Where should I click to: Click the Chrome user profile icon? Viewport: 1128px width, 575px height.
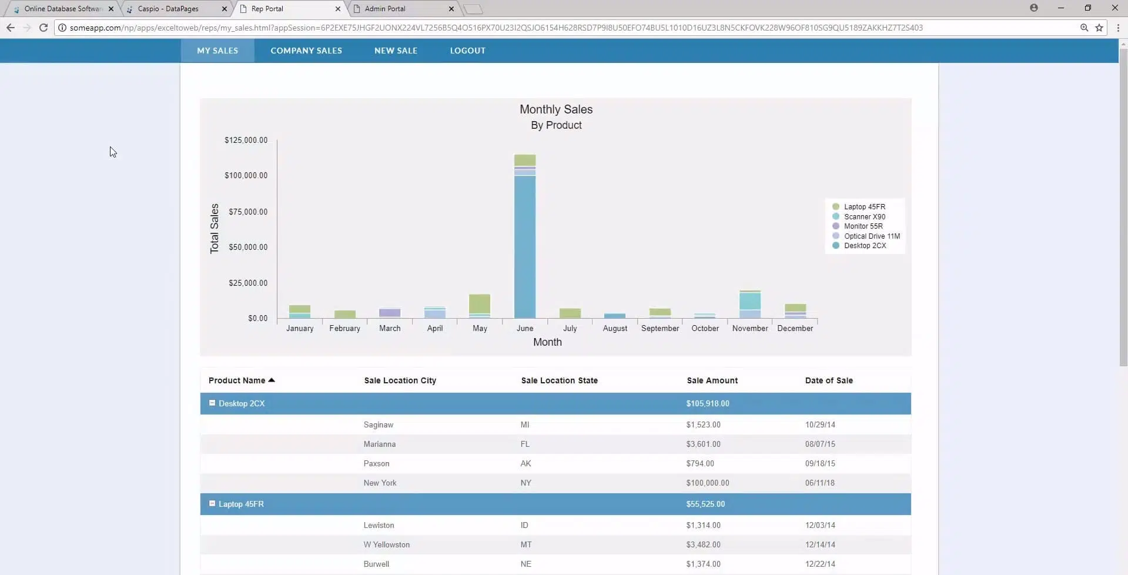(x=1033, y=8)
